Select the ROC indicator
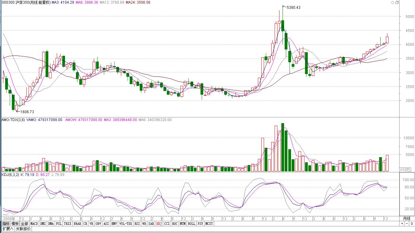415x233 pixels. [x=175, y=224]
